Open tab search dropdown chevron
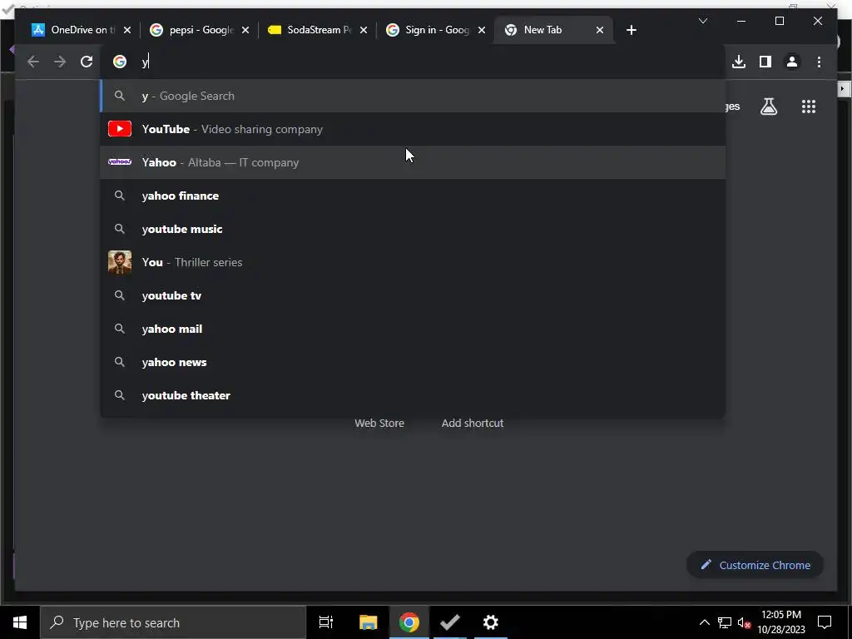 [x=702, y=21]
